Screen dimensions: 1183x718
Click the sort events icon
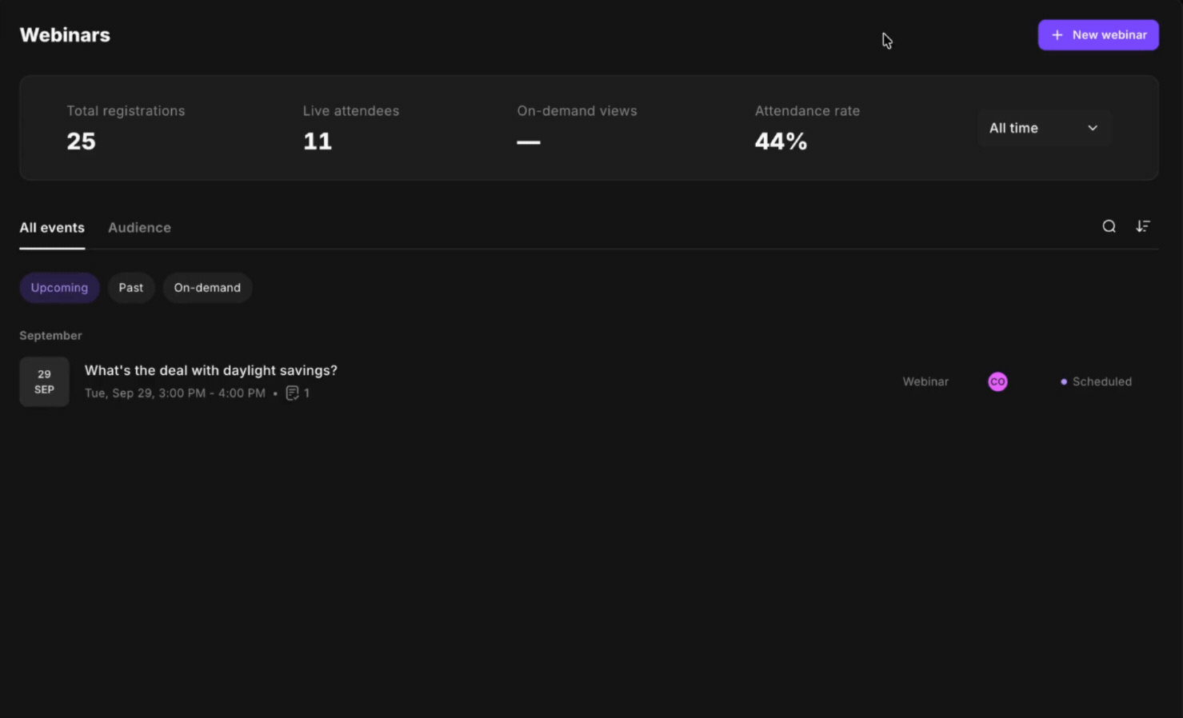click(1143, 226)
